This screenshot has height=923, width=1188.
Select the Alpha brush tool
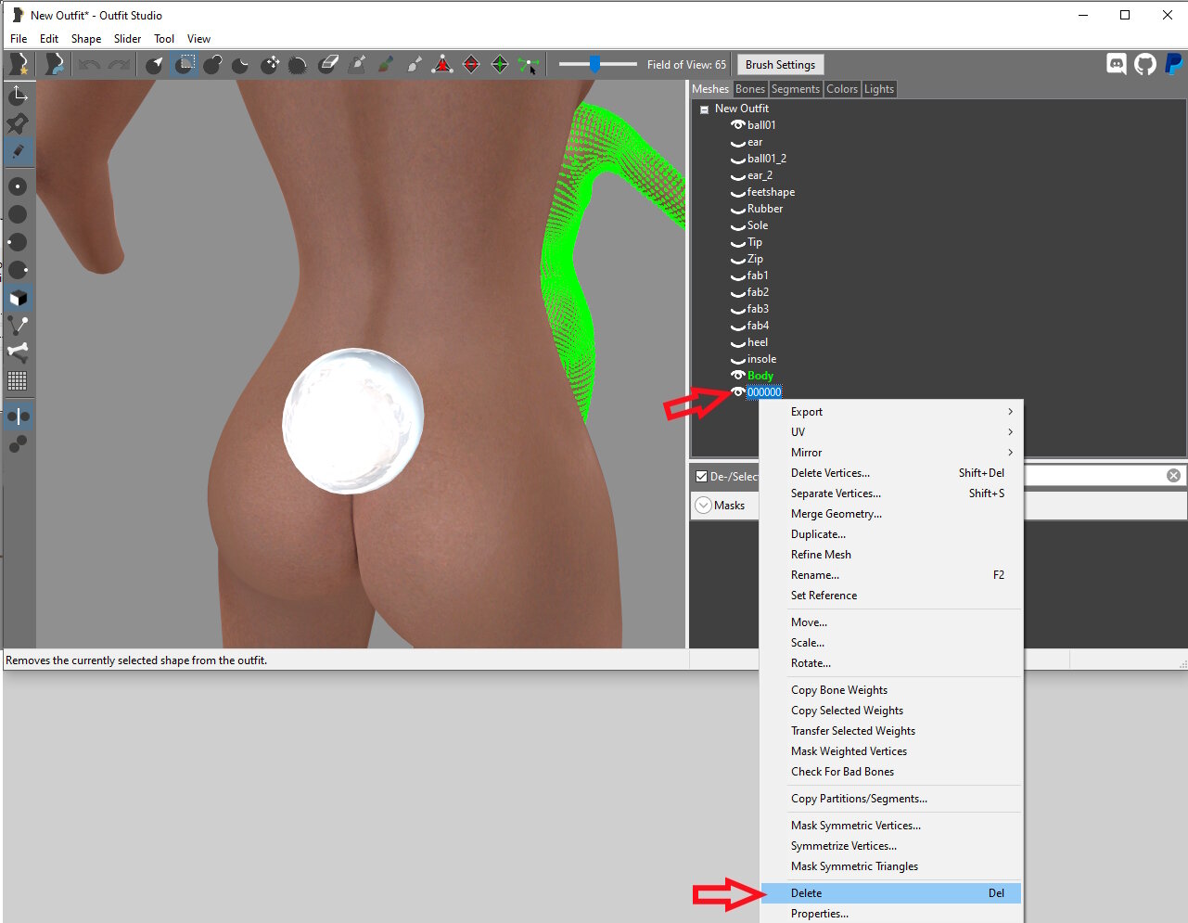pos(415,64)
